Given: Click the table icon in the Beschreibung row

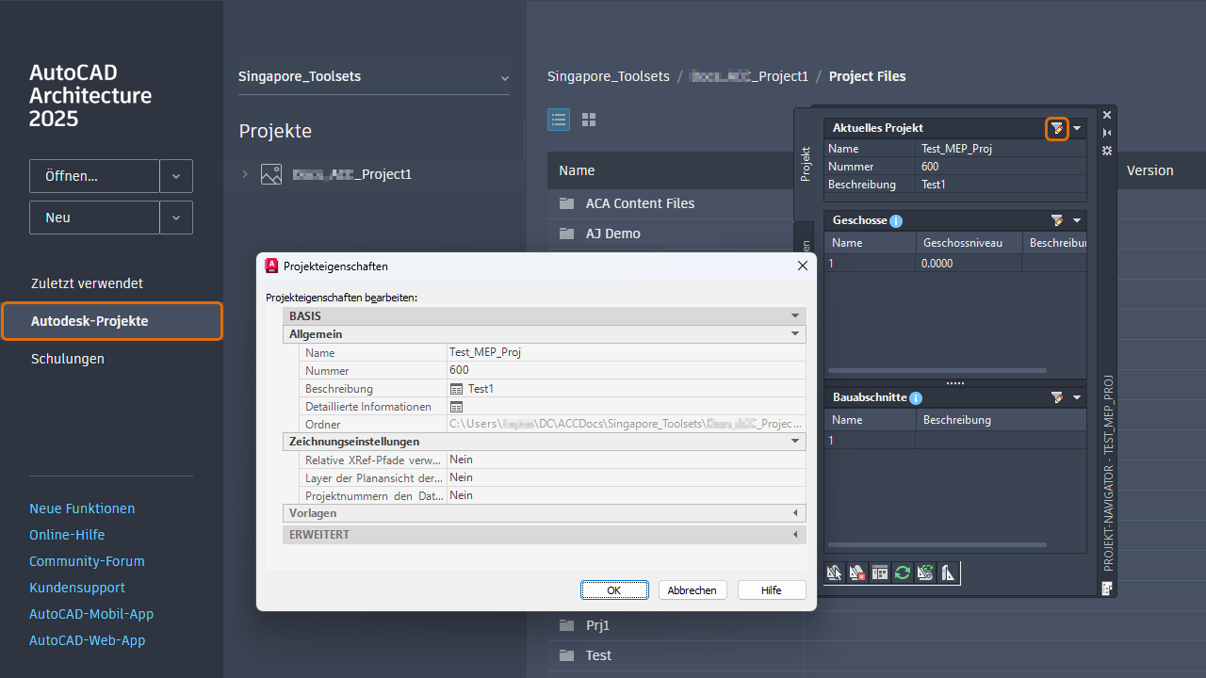Looking at the screenshot, I should [457, 389].
